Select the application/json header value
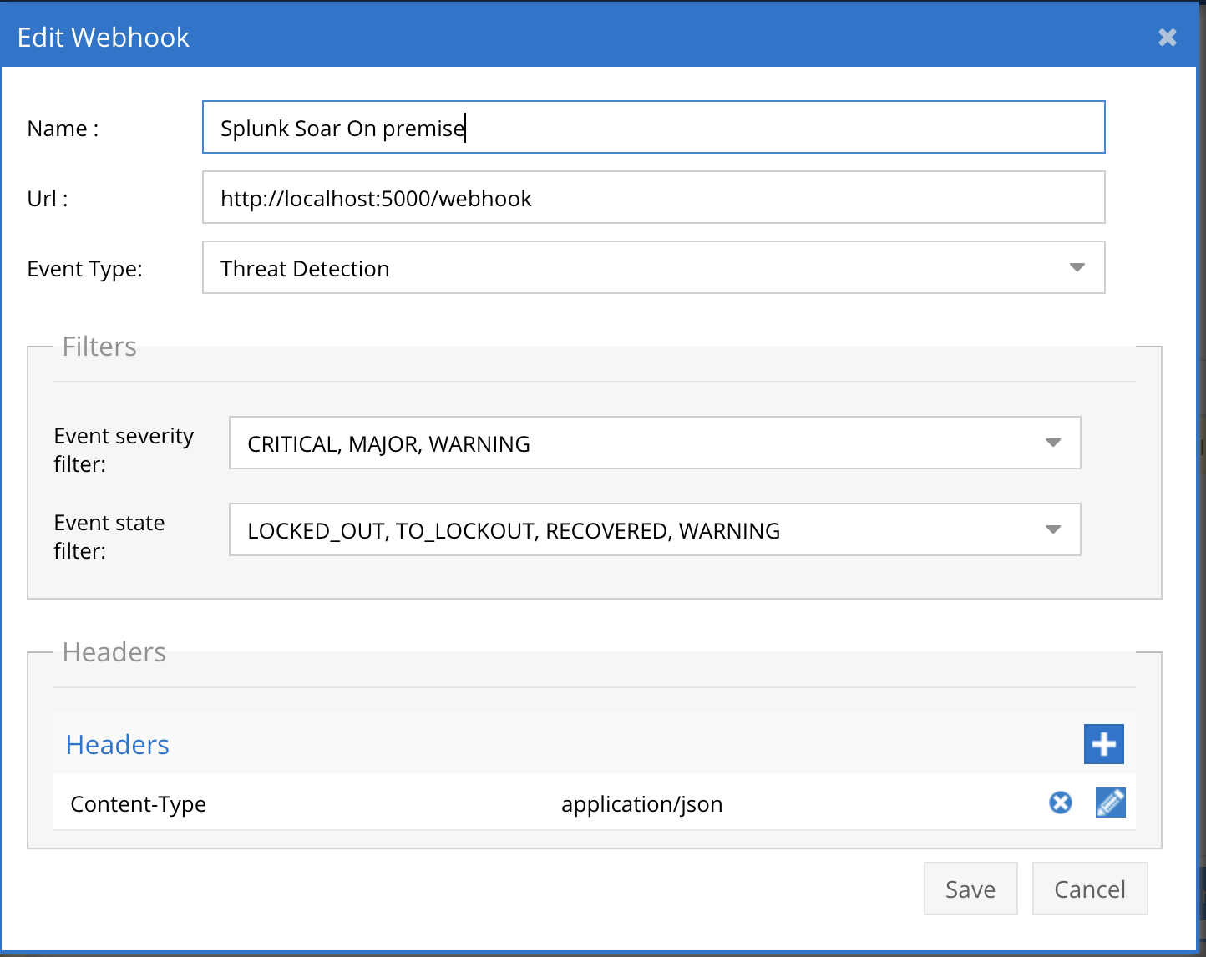This screenshot has width=1206, height=957. pyautogui.click(x=641, y=804)
